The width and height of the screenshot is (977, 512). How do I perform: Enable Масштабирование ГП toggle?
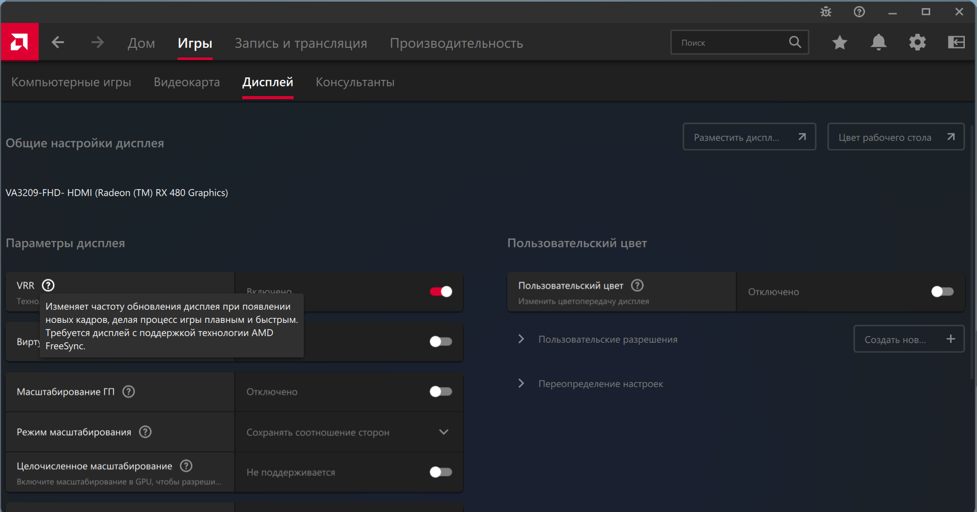pyautogui.click(x=441, y=391)
